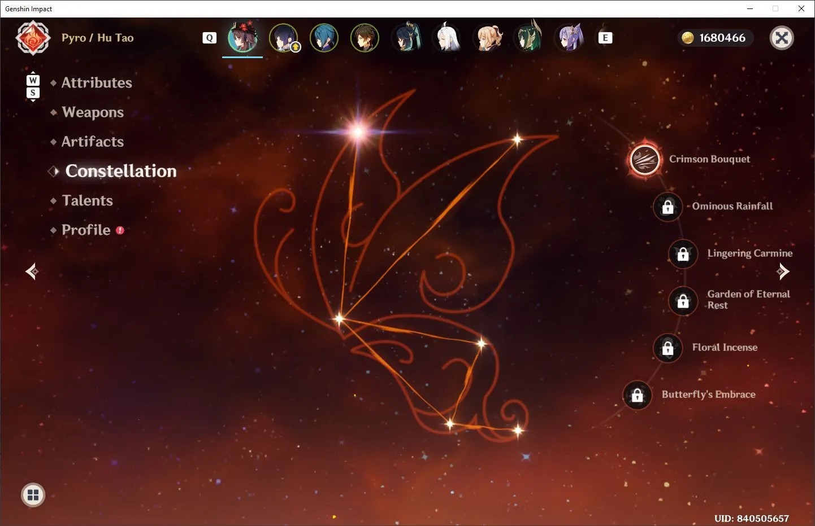Select the Hu Tao character portrait

242,38
